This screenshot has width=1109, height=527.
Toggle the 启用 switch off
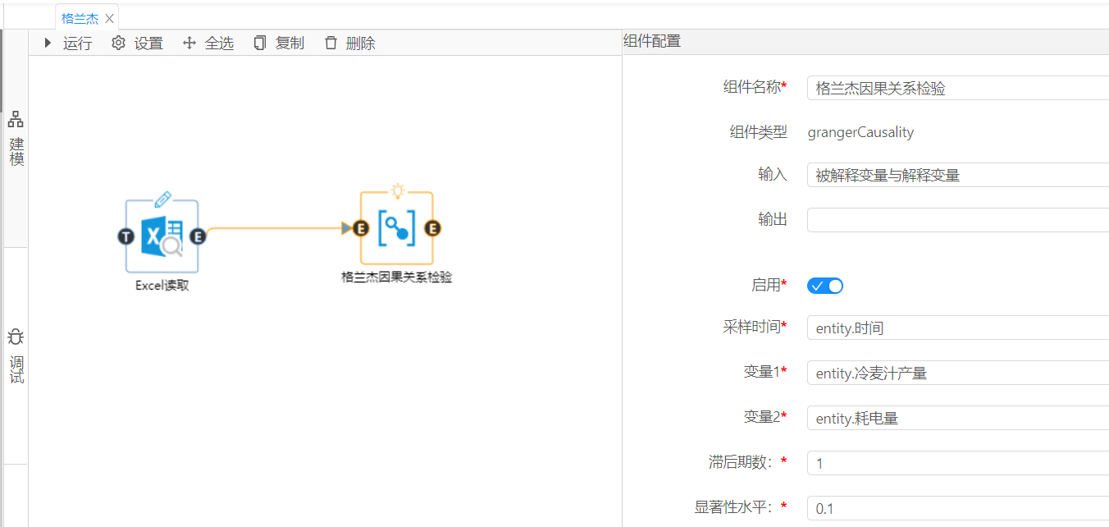coord(825,286)
